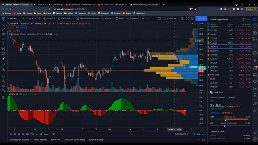
Task: Select CAKEUSDT in the watchlist
Action: 229,87
